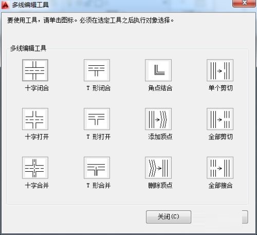This screenshot has width=257, height=235.
Task: Click the 角点结合 text label
Action: click(160, 88)
